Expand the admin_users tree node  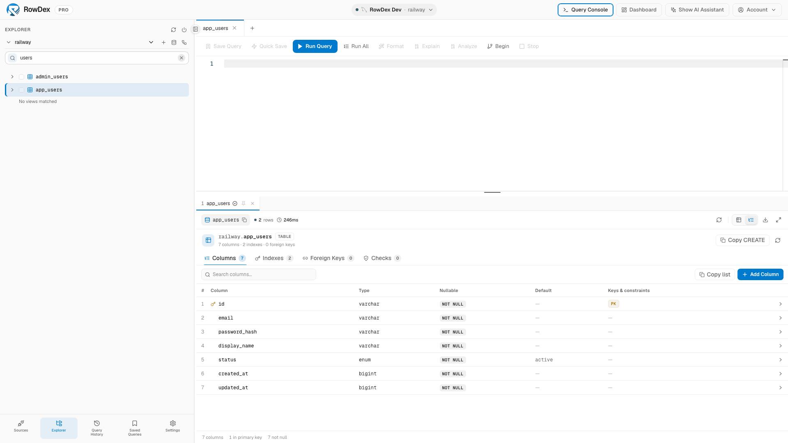[x=12, y=77]
